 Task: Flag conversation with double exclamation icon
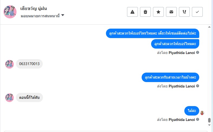pos(184,12)
